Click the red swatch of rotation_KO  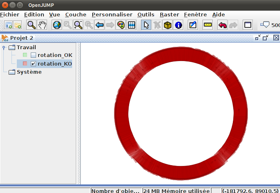[x=25, y=64]
